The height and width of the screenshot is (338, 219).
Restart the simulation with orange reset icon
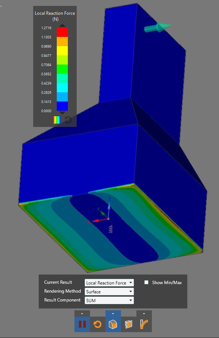[98, 324]
